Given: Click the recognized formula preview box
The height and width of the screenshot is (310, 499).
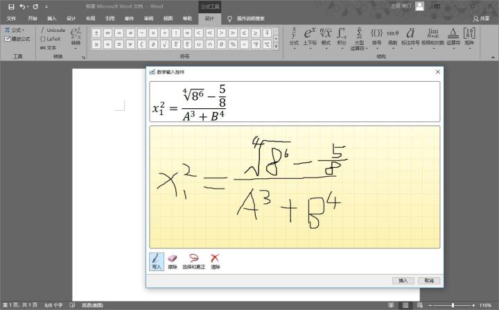Looking at the screenshot, I should 294,102.
